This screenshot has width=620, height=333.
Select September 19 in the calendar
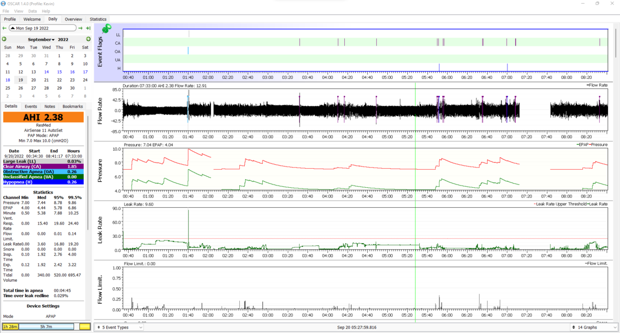[x=21, y=80]
